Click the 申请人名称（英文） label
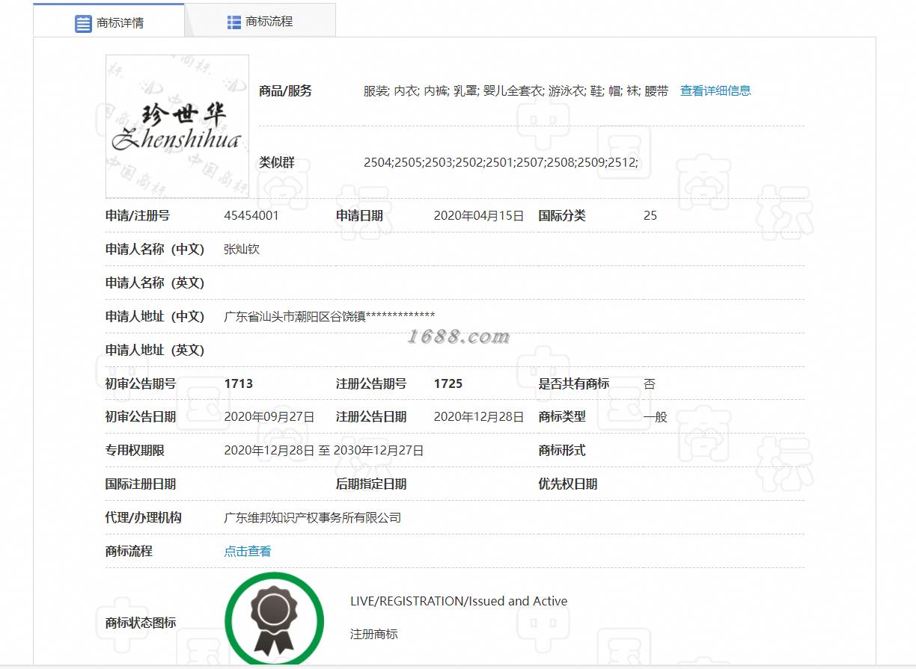Viewport: 916px width, 669px height. (x=155, y=283)
